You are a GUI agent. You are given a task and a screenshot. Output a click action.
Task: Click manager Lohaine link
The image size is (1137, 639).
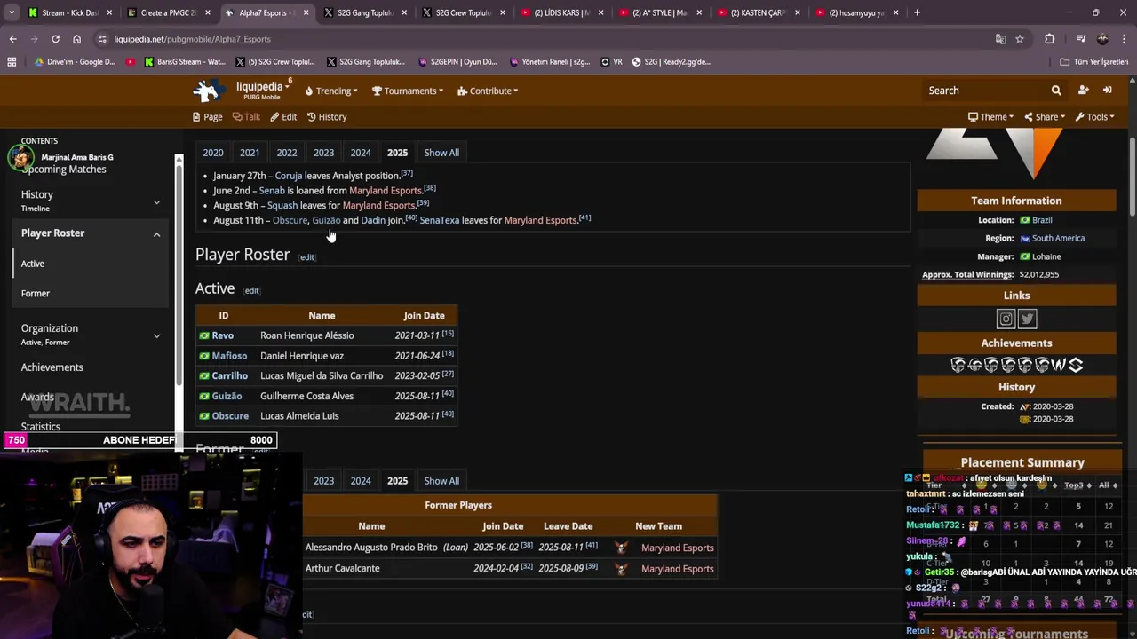1046,256
